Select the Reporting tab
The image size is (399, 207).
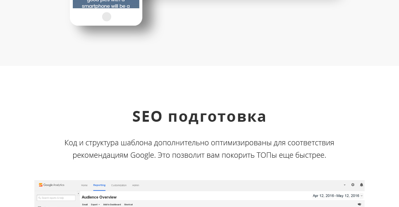click(x=99, y=185)
